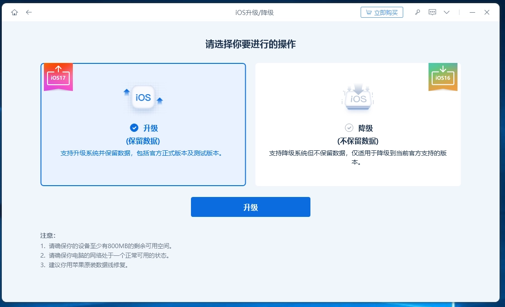
Task: Click the 立即购买 purchase button
Action: (x=381, y=12)
